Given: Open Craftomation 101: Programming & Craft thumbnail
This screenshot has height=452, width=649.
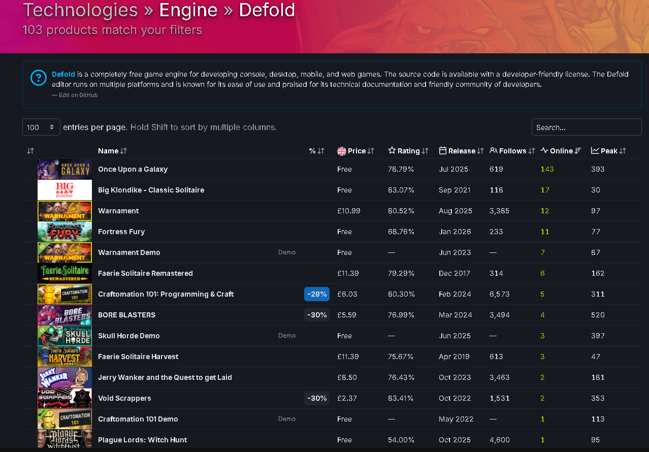Looking at the screenshot, I should coord(64,294).
